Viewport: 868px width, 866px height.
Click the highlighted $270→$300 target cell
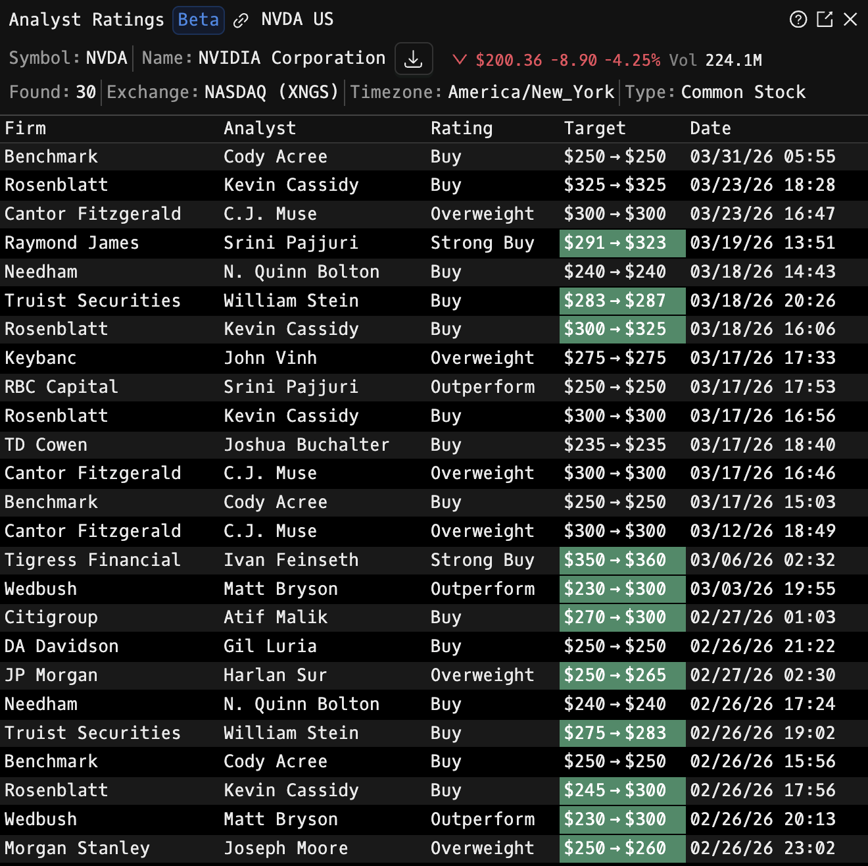(x=622, y=617)
